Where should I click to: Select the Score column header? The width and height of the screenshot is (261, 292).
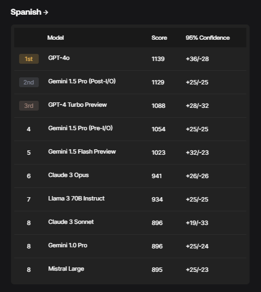point(159,38)
